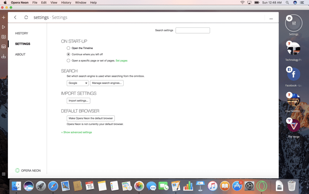The image size is (309, 194).
Task: Open the Edit menu
Action: point(44,3)
